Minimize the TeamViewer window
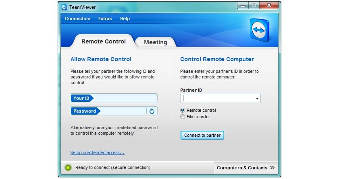The image size is (339, 179). coord(243,6)
